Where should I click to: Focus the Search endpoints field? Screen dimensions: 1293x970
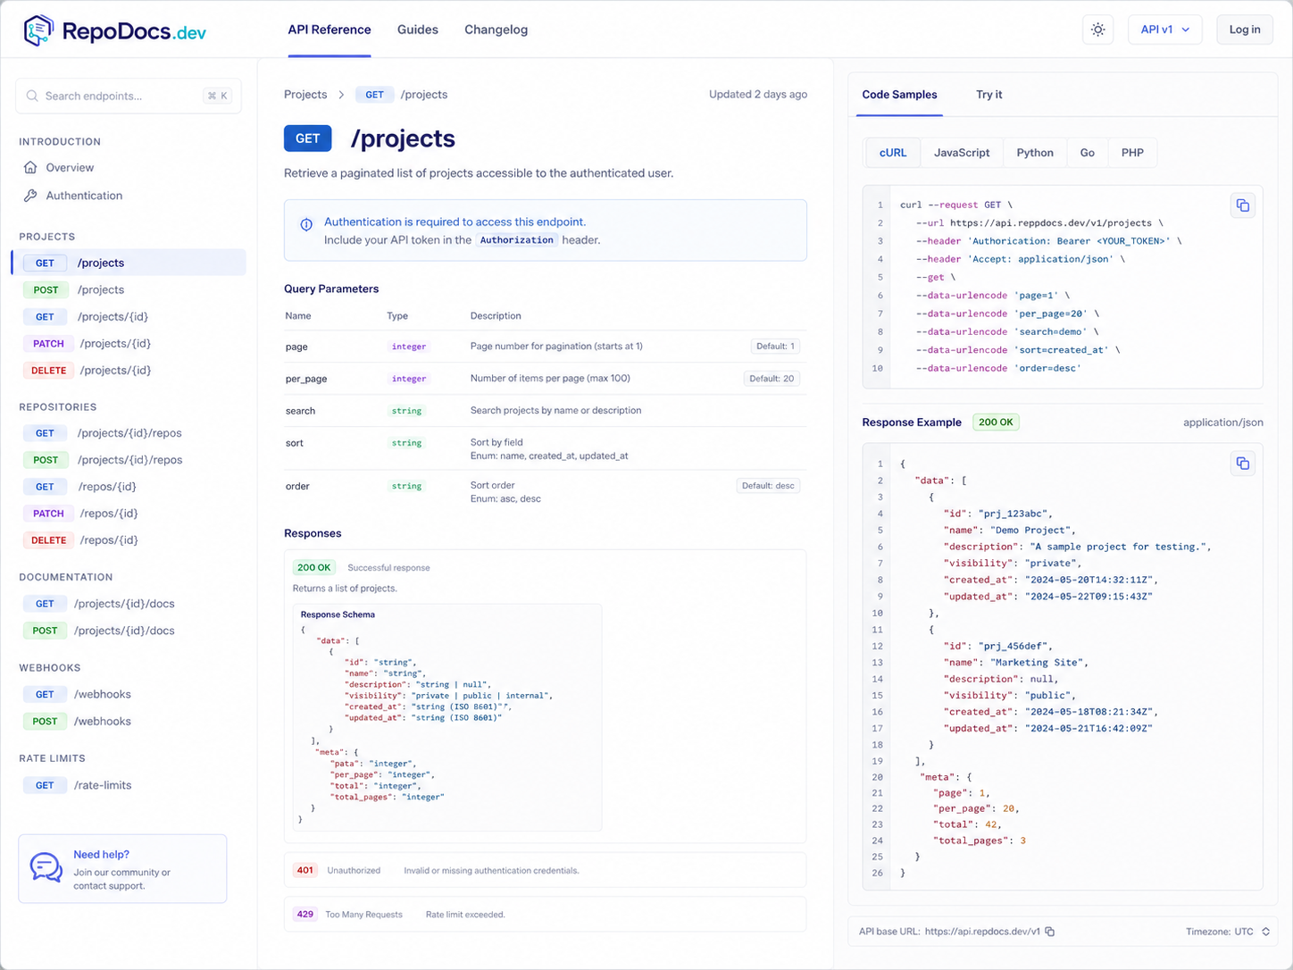click(x=129, y=96)
